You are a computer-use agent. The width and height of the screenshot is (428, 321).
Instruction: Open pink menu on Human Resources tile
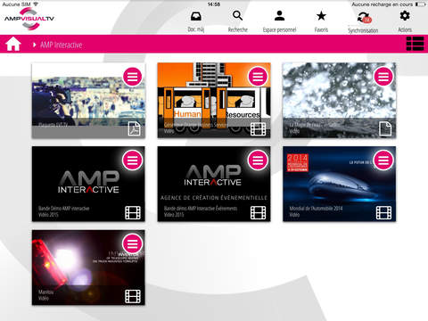(258, 77)
